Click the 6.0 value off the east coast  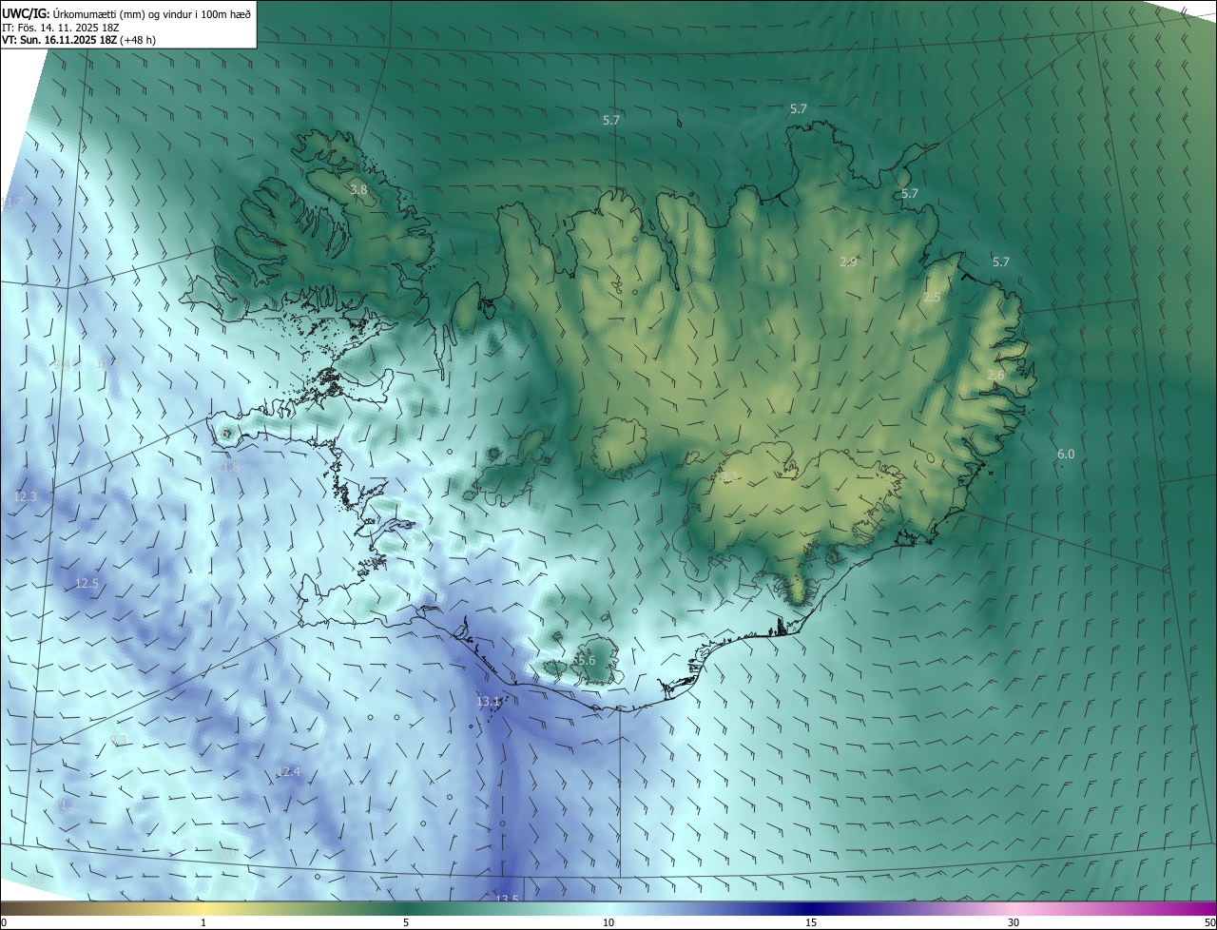(x=1066, y=455)
